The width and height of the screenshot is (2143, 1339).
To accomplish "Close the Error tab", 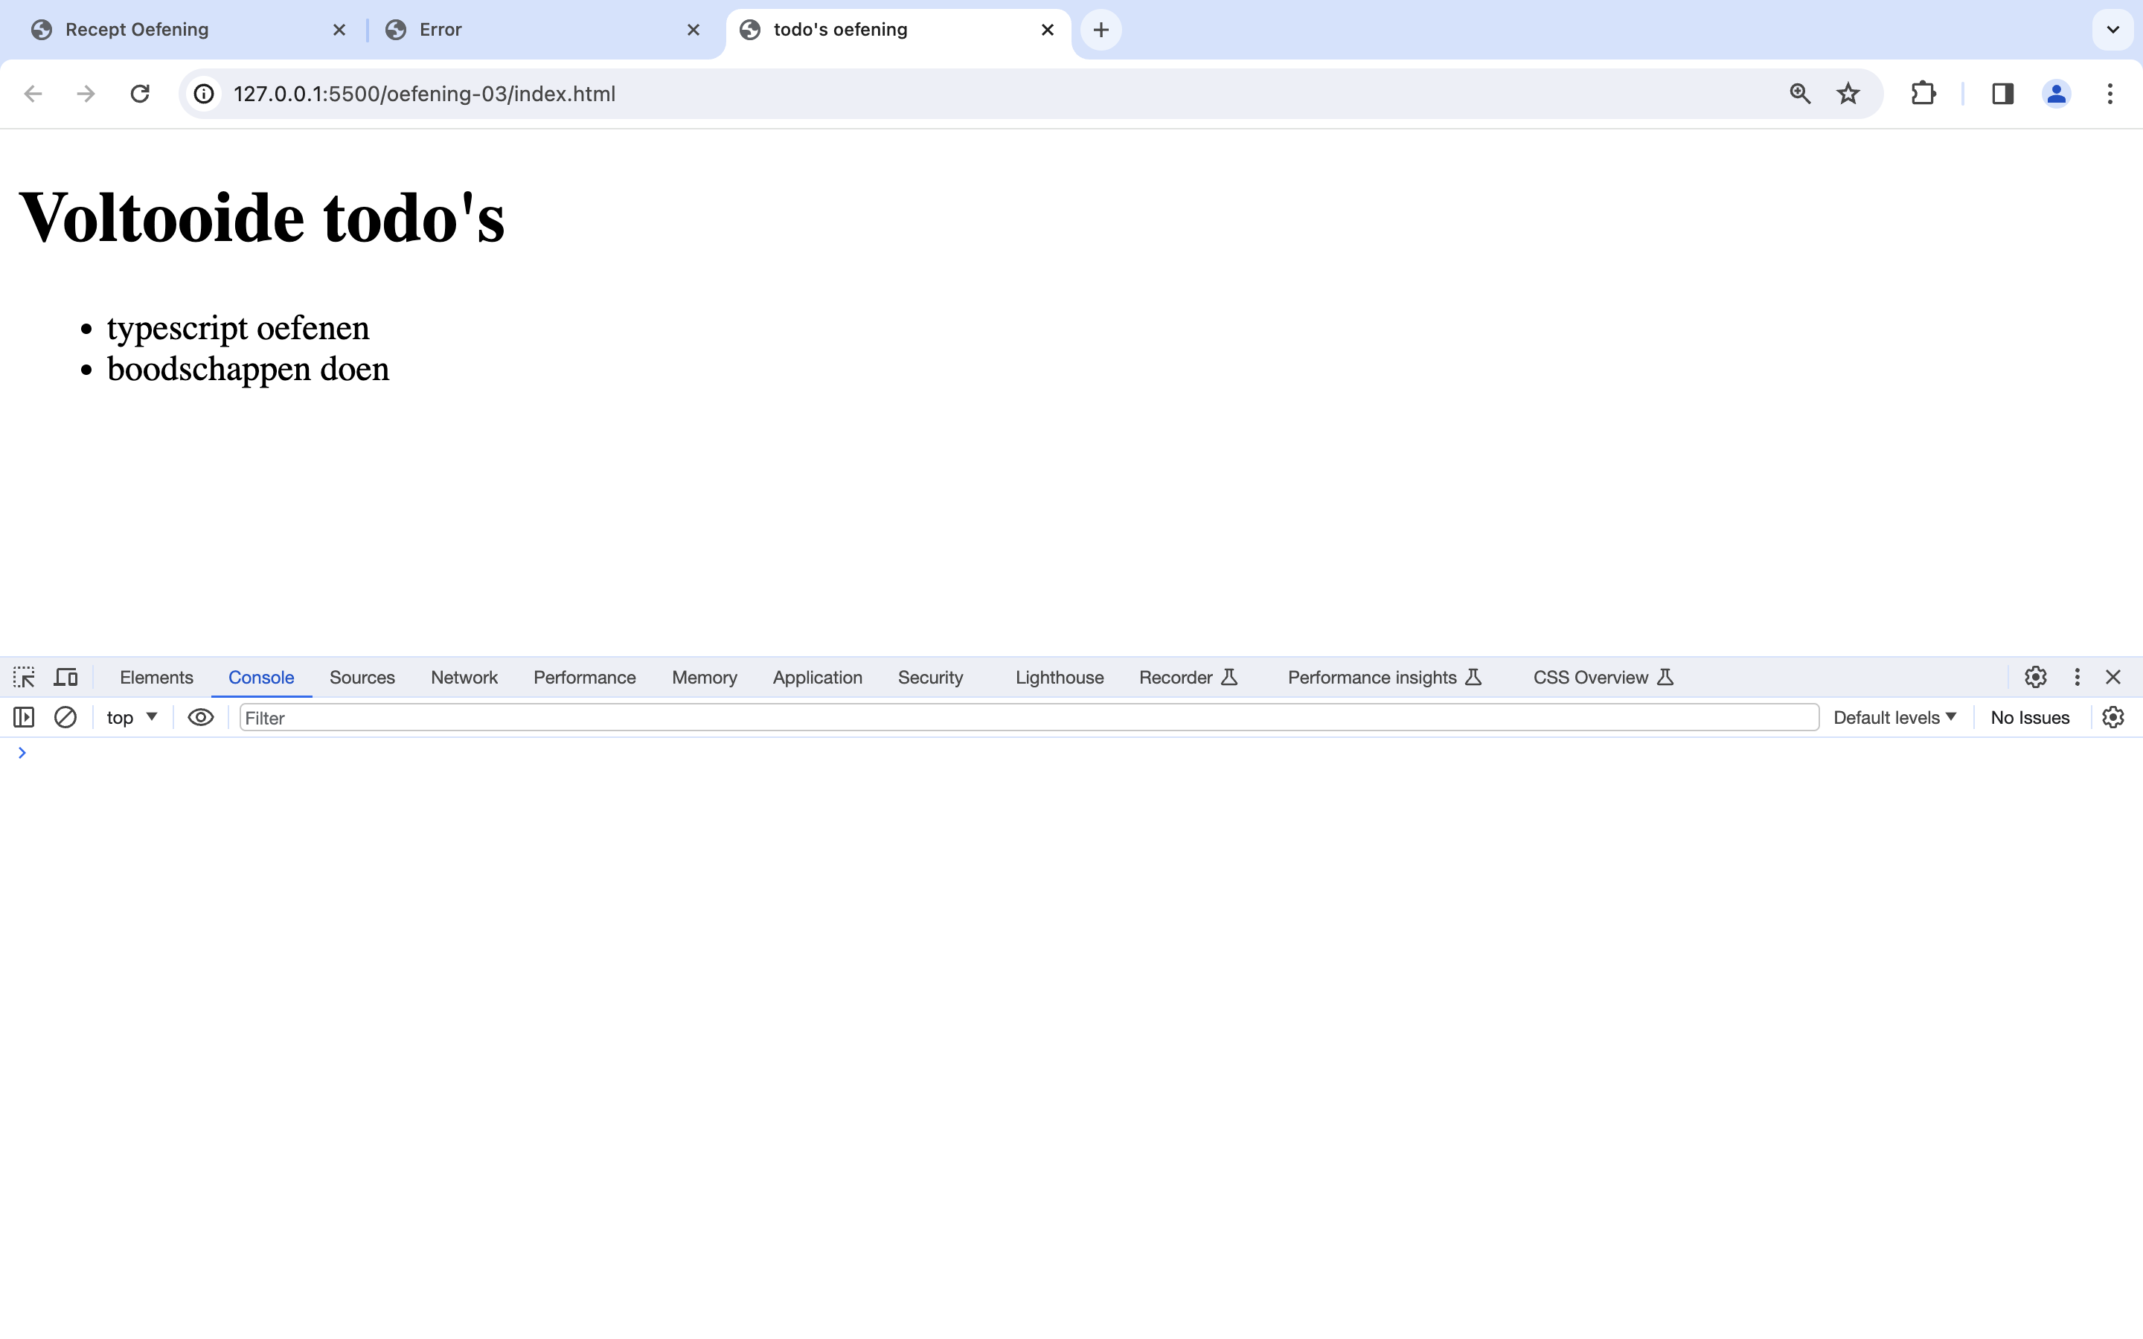I will point(693,30).
